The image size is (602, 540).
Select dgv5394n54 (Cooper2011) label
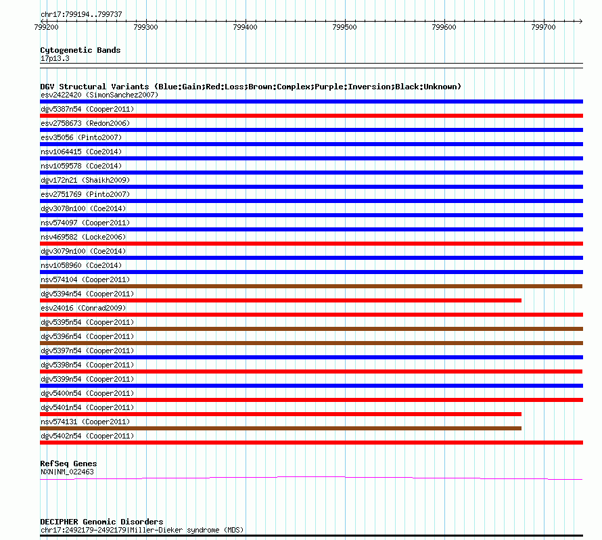87,294
